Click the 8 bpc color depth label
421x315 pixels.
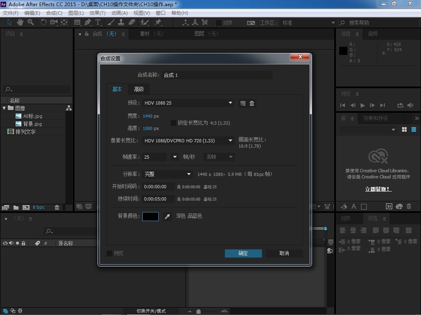[x=39, y=207]
